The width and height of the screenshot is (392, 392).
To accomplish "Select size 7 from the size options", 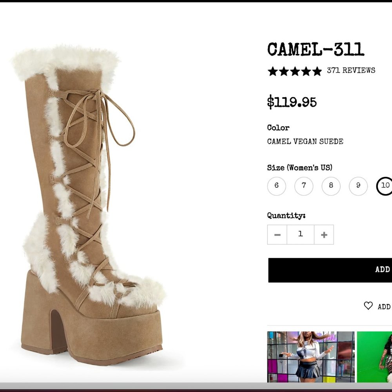I will pos(303,186).
